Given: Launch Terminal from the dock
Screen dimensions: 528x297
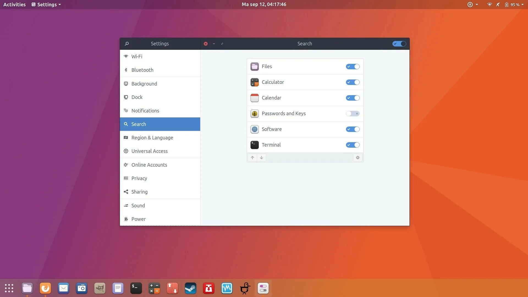Looking at the screenshot, I should (136, 288).
